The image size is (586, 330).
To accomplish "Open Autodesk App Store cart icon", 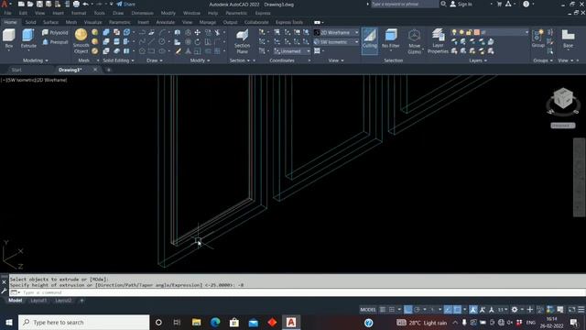I will (x=499, y=4).
